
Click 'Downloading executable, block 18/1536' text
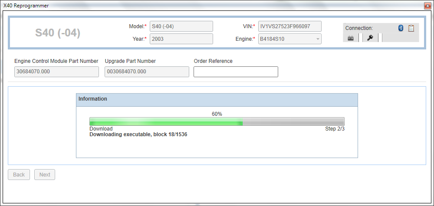pos(138,135)
